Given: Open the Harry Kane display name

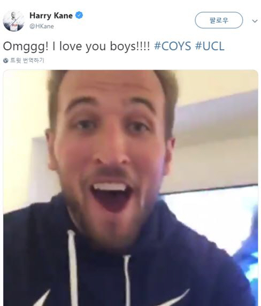Looking at the screenshot, I should pyautogui.click(x=51, y=16).
